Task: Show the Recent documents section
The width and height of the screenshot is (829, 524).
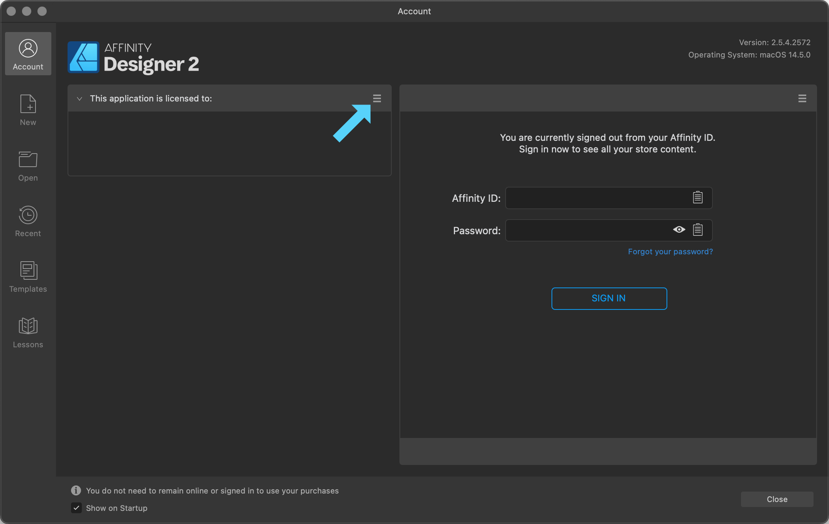Action: click(28, 221)
